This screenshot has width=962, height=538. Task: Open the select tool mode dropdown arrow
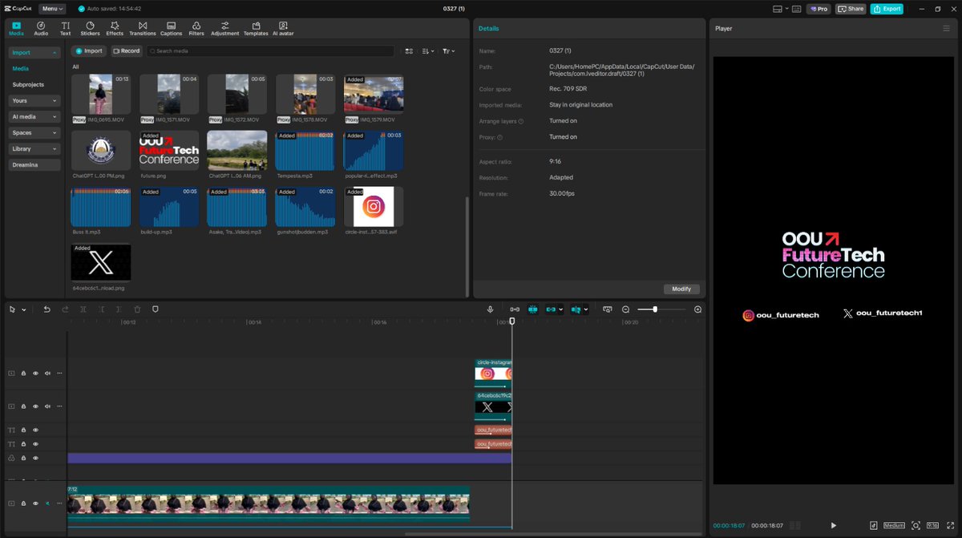pos(24,309)
